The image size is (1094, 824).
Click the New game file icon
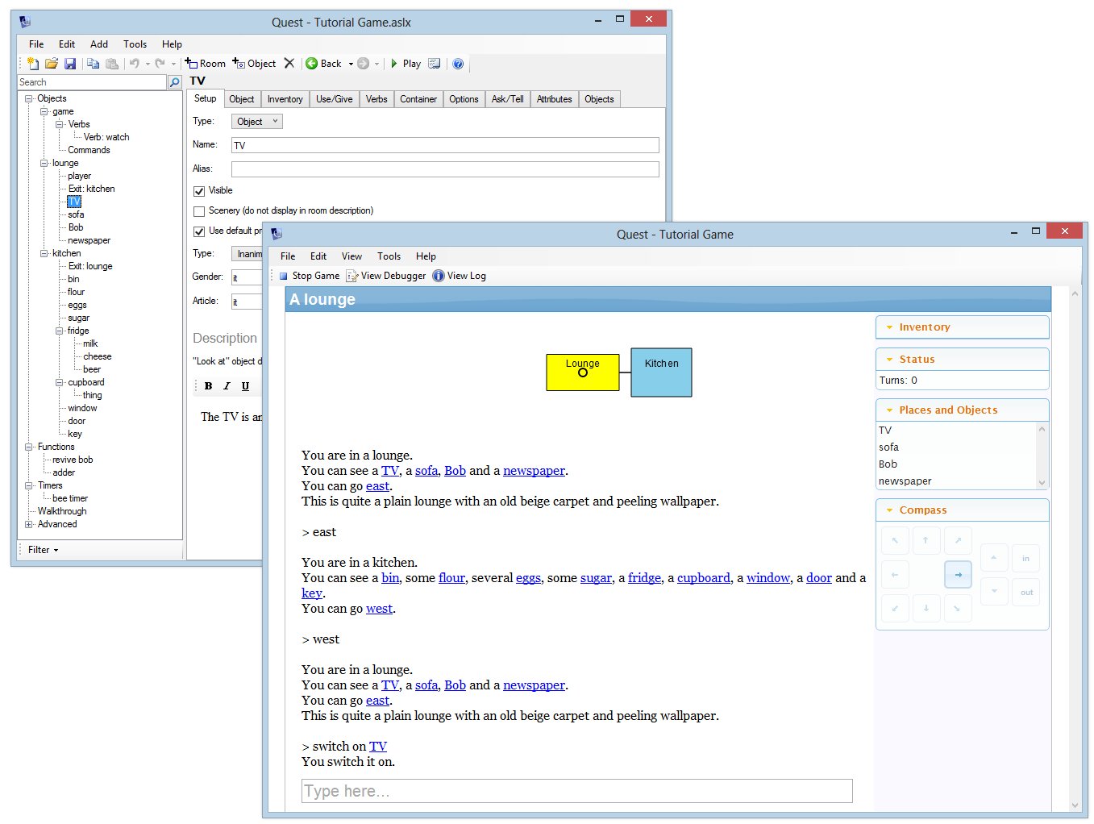pyautogui.click(x=32, y=64)
